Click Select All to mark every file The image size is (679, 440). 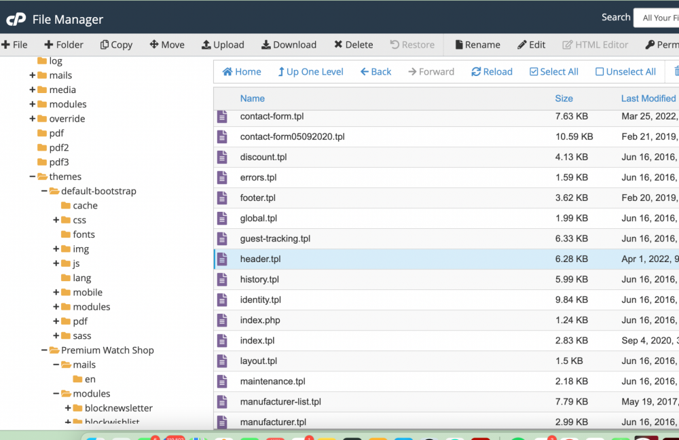point(553,71)
